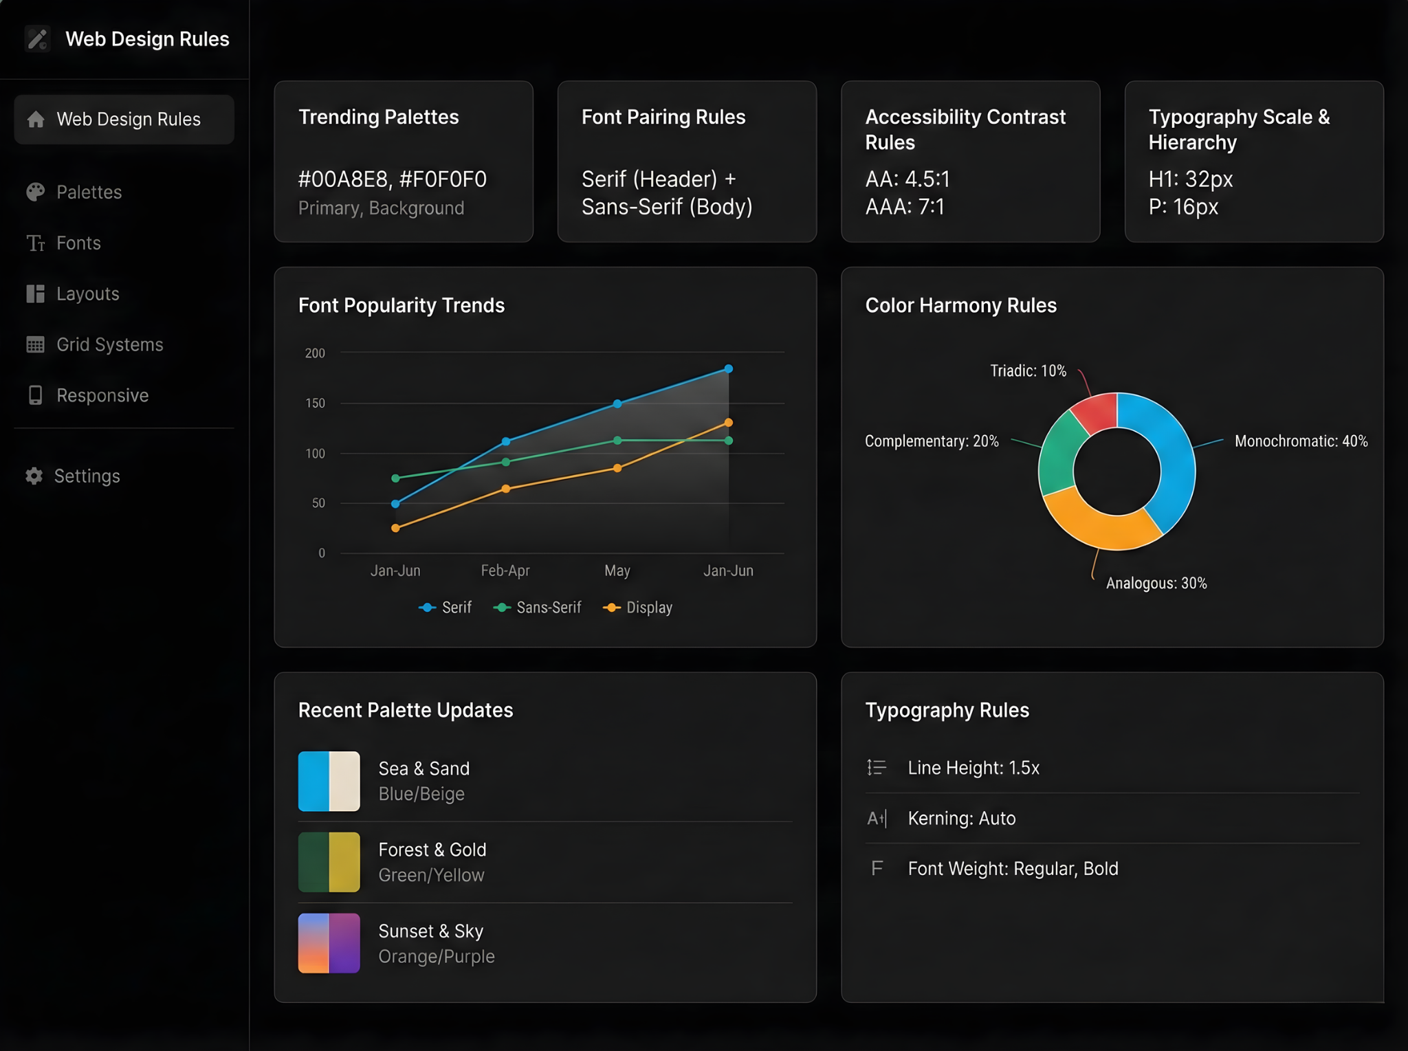Select the Sea & Sand color swatch
The width and height of the screenshot is (1408, 1051).
[x=329, y=781]
